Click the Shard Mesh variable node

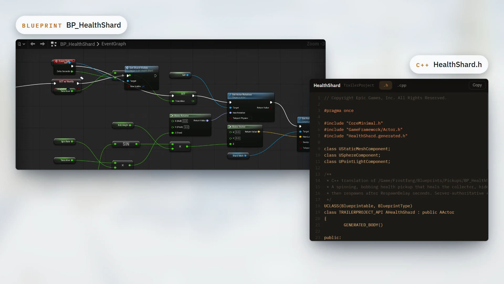pyautogui.click(x=238, y=156)
